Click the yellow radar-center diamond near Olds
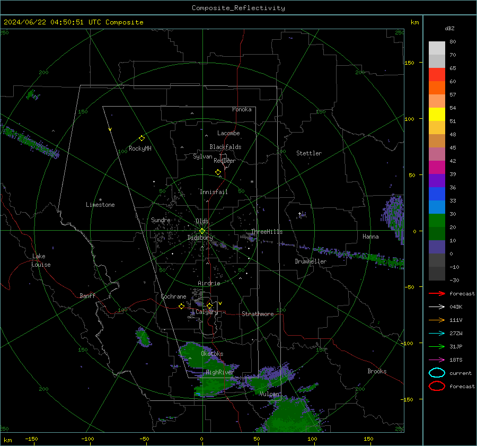477x446 pixels. click(202, 231)
